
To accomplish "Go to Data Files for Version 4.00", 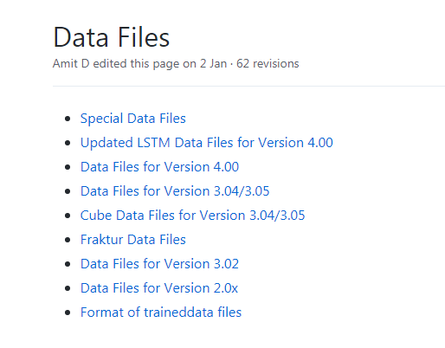I will [x=159, y=167].
